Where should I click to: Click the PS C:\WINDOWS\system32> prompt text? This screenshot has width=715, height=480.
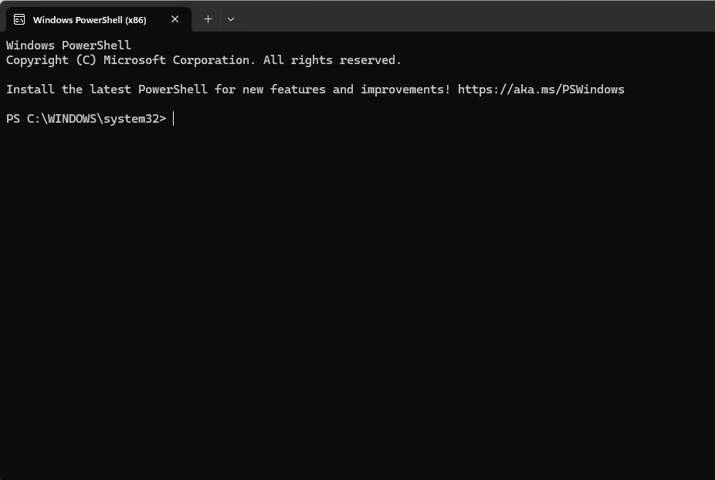pyautogui.click(x=86, y=119)
